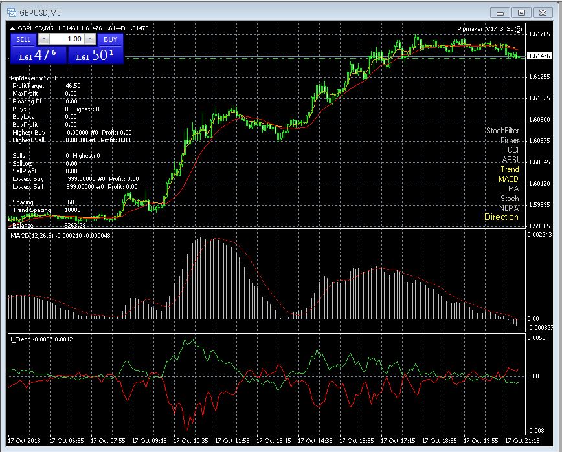Screen dimensions: 562x452
Task: Click the BUY button in one-click trading panel
Action: coord(110,39)
